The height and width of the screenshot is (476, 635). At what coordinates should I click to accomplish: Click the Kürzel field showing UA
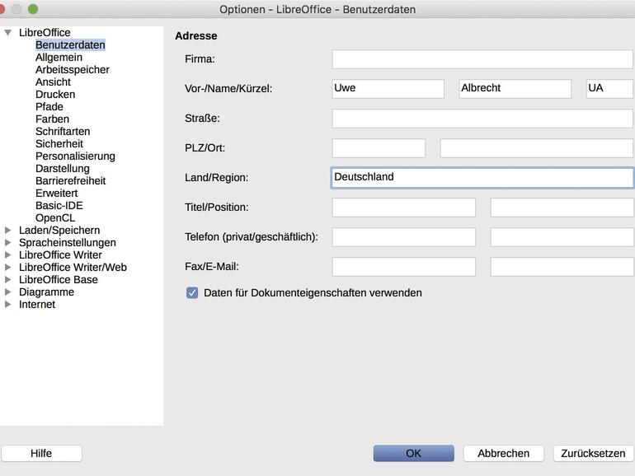tap(609, 89)
